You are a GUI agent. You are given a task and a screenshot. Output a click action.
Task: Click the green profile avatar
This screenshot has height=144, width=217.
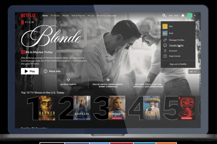(x=190, y=16)
